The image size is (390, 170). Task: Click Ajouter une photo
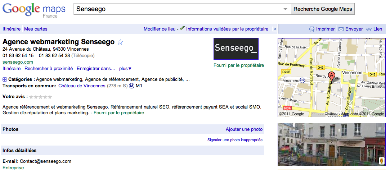click(244, 129)
